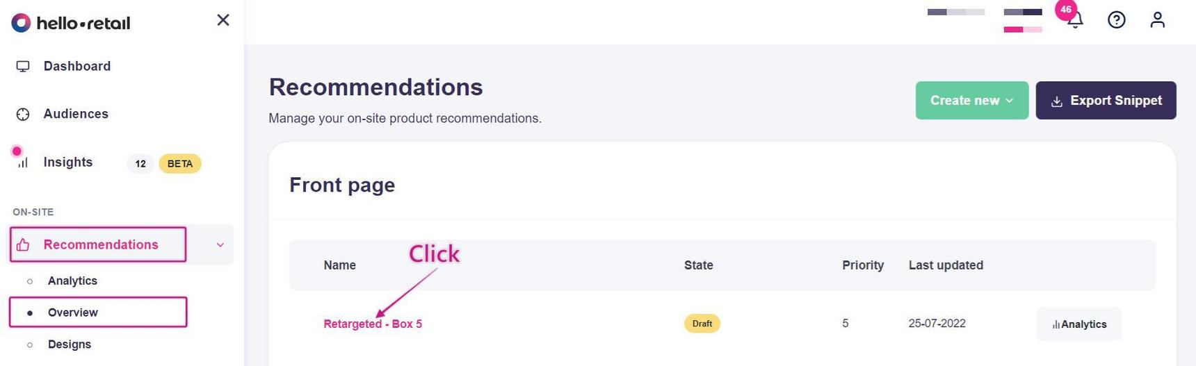Click the Recommendations thumbs-up icon
Screen dimensions: 1196x366
23,245
